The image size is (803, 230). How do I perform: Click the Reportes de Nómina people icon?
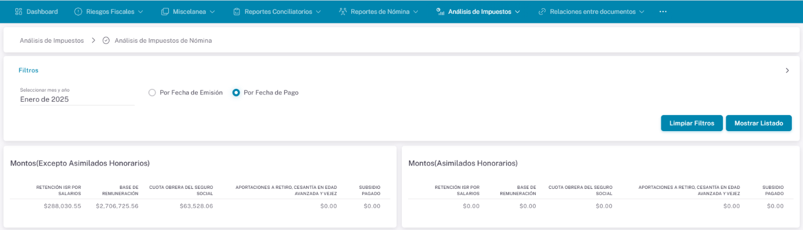(x=343, y=12)
